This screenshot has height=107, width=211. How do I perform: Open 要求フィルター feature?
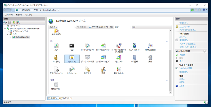point(119,71)
